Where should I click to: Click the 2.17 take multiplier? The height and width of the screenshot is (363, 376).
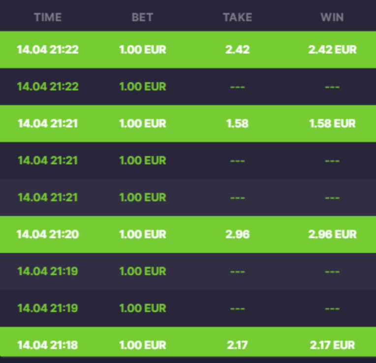point(237,345)
